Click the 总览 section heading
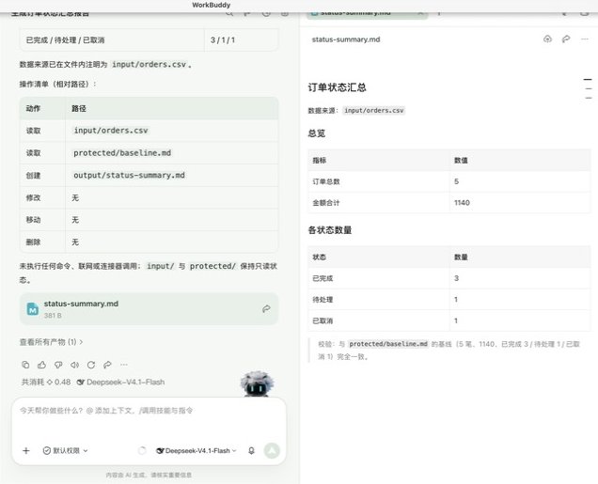Viewport: 598px width, 484px height. (x=317, y=133)
